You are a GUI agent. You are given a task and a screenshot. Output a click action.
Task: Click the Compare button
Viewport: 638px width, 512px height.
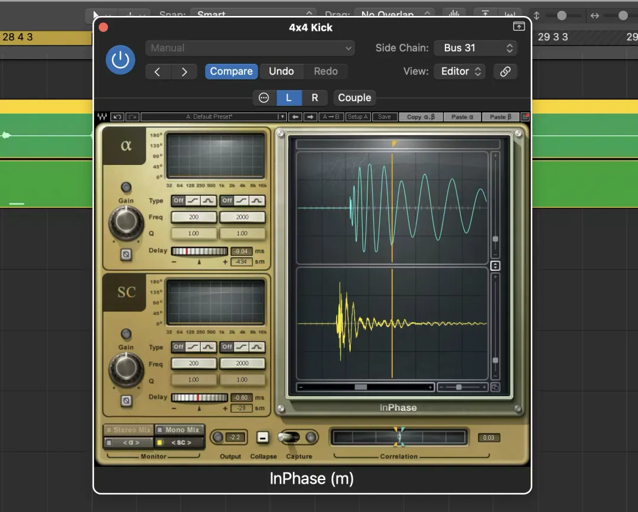231,72
